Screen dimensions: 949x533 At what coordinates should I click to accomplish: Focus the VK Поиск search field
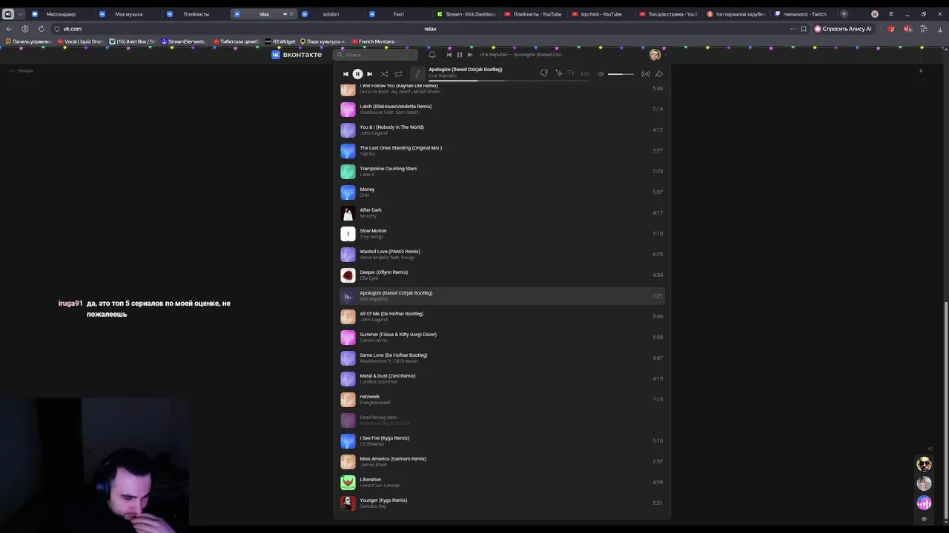[376, 55]
